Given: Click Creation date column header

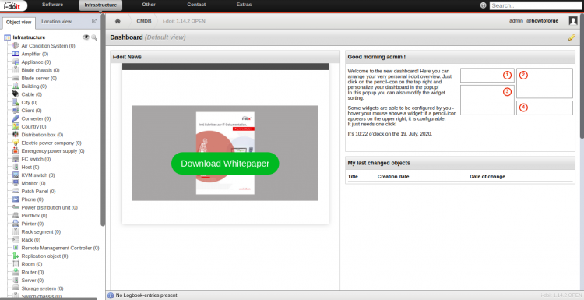Looking at the screenshot, I should pos(393,177).
